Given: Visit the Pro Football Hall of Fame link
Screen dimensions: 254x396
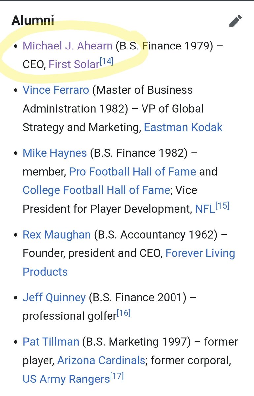Looking at the screenshot, I should click(x=132, y=172).
